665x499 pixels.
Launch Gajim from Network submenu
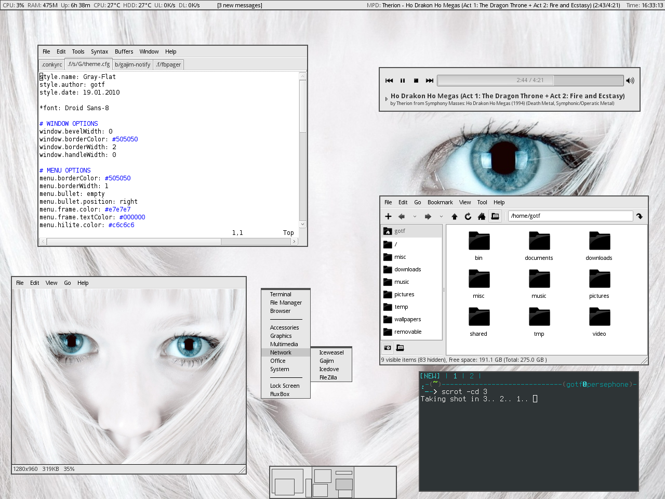(331, 361)
